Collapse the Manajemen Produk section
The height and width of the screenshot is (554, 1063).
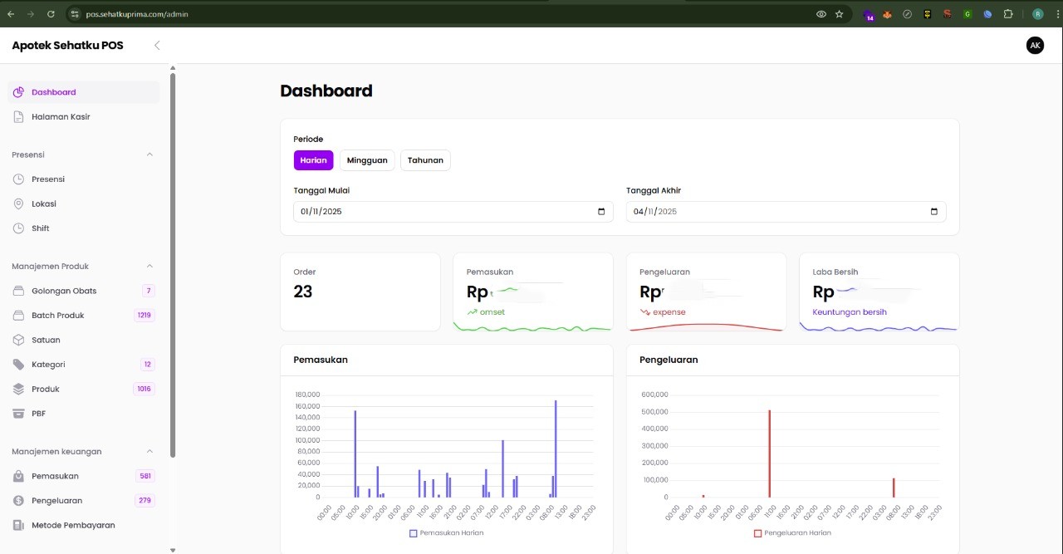(x=150, y=267)
